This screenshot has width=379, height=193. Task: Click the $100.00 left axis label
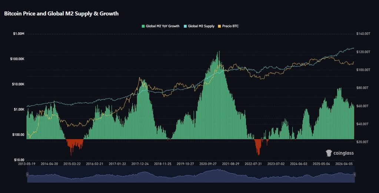tap(18, 135)
